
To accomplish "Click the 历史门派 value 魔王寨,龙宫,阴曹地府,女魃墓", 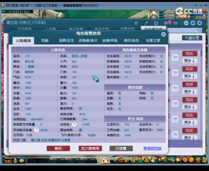I will pos(51,140).
